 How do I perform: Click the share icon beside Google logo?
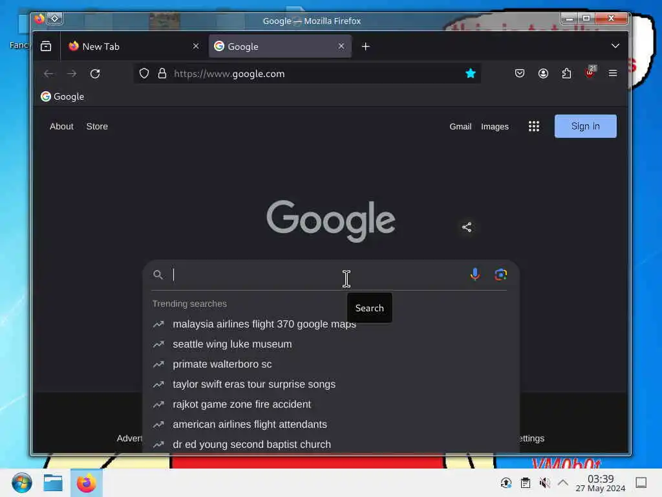[x=467, y=227]
